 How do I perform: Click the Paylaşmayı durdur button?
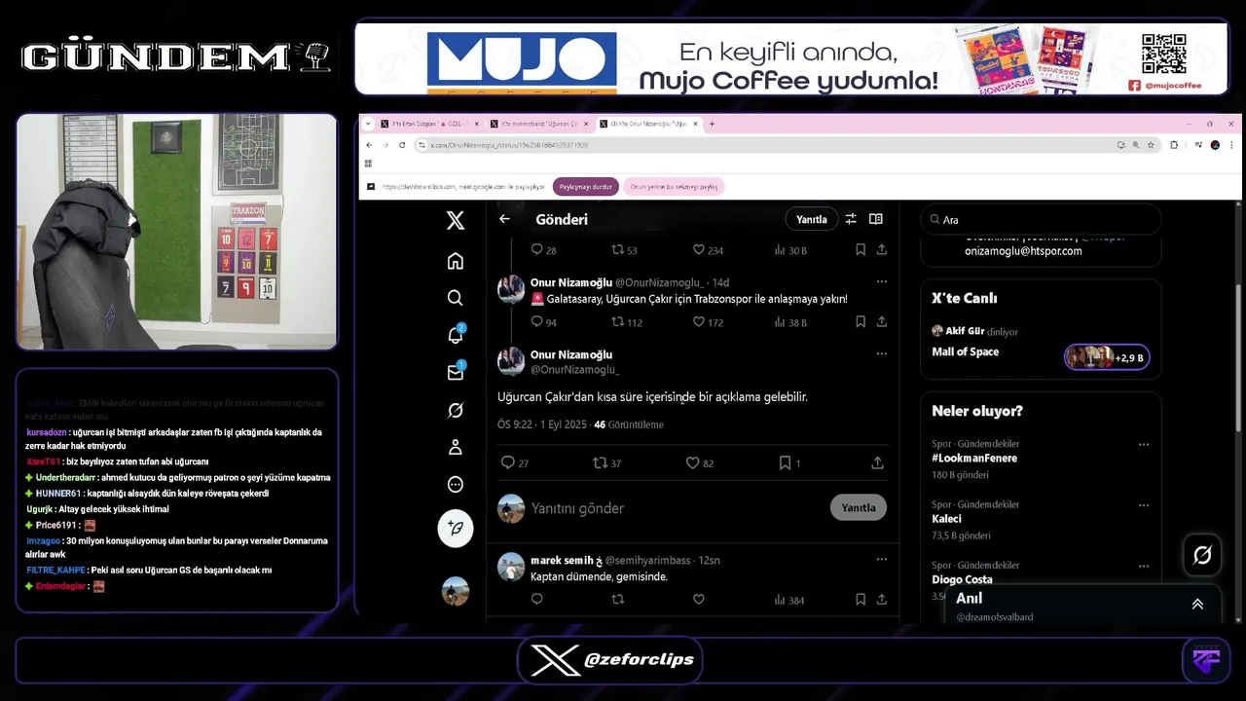[586, 186]
